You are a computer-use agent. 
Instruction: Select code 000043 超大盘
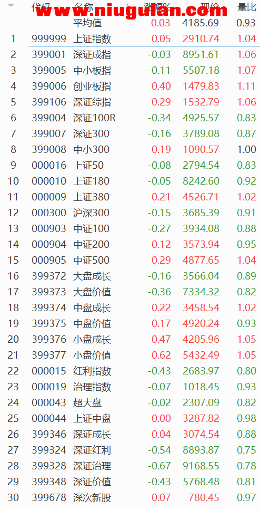point(130,402)
